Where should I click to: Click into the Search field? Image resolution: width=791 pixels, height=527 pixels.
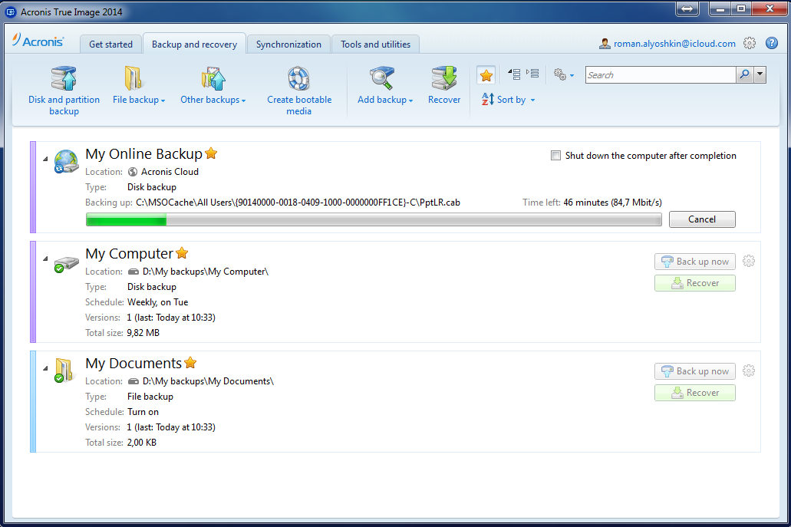661,75
